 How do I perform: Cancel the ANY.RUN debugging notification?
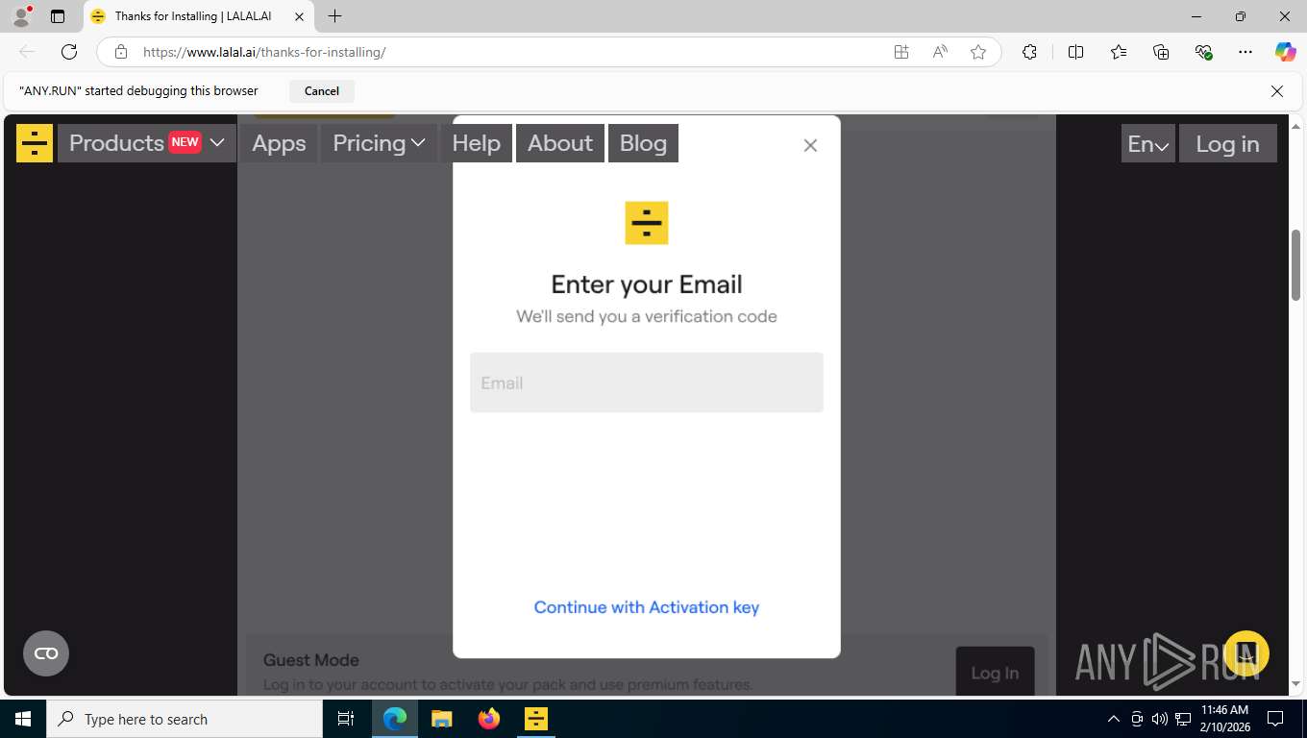click(322, 91)
